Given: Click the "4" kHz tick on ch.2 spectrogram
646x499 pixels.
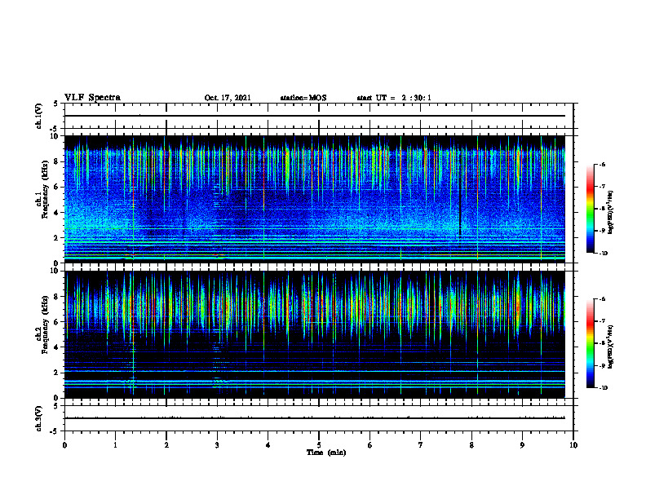Looking at the screenshot, I should coord(57,347).
